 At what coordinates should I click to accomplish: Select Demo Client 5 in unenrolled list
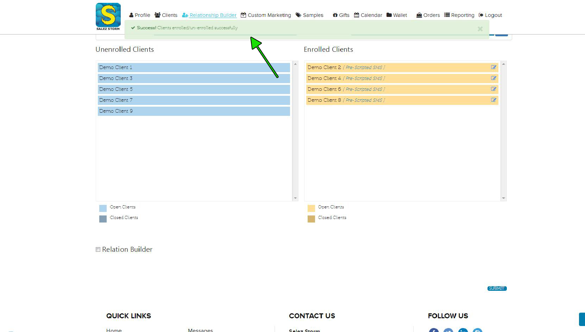coord(194,89)
